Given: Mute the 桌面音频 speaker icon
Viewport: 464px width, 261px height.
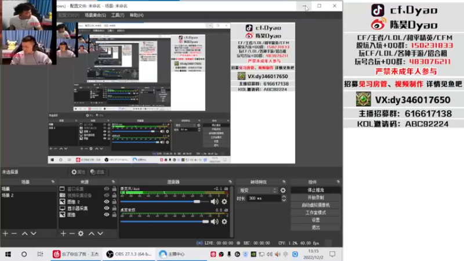Looking at the screenshot, I should pos(214,222).
